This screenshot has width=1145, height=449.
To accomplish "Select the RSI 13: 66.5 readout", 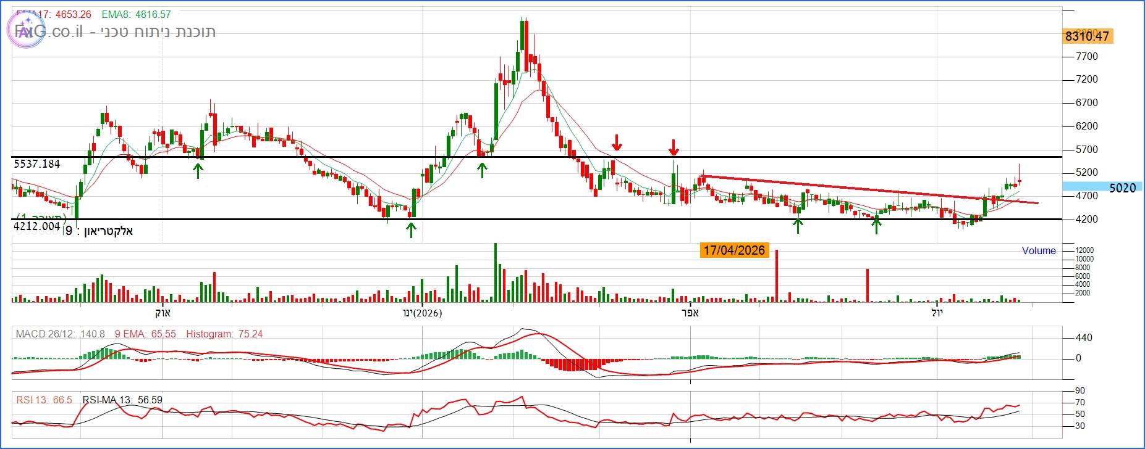I will tap(44, 400).
